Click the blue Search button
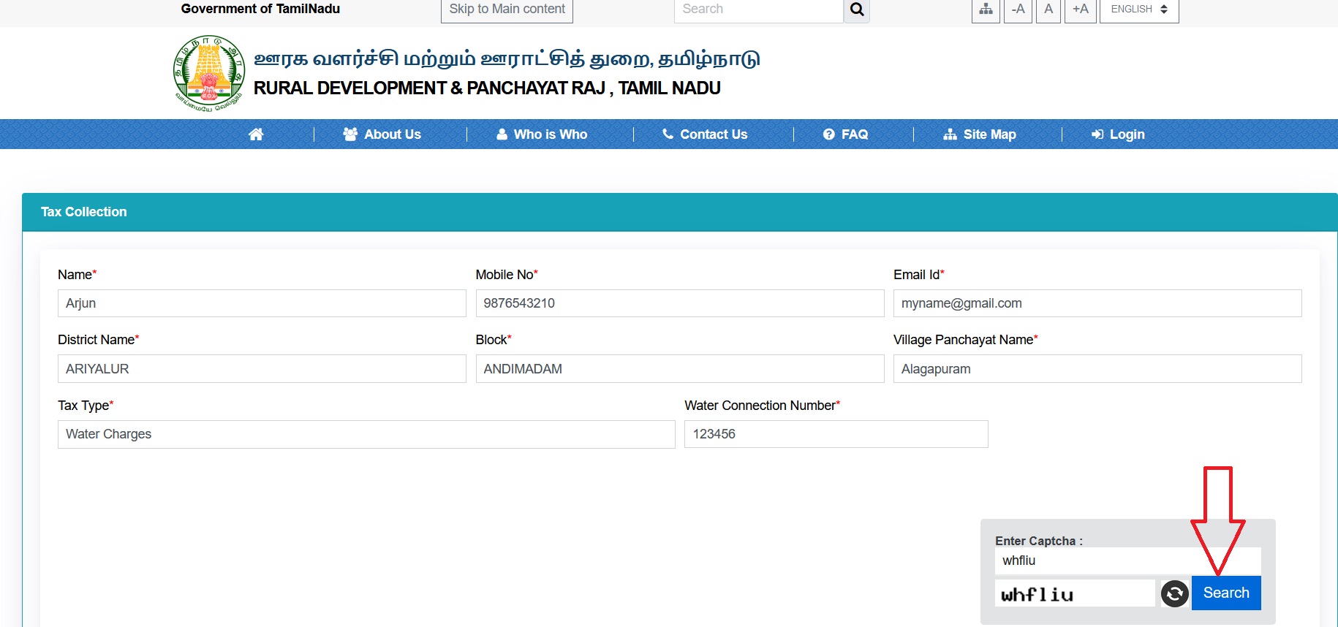The width and height of the screenshot is (1338, 627). tap(1226, 593)
